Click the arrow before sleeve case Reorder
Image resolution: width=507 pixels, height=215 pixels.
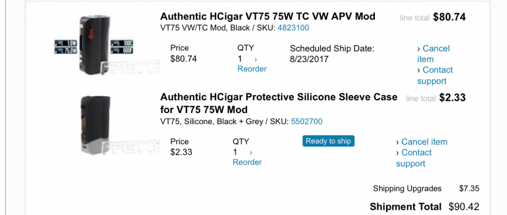(x=251, y=152)
